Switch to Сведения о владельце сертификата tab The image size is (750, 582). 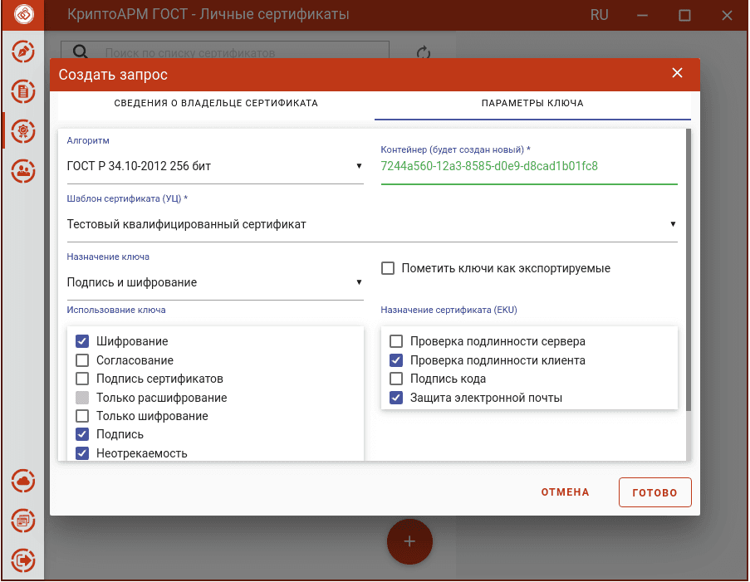[216, 103]
